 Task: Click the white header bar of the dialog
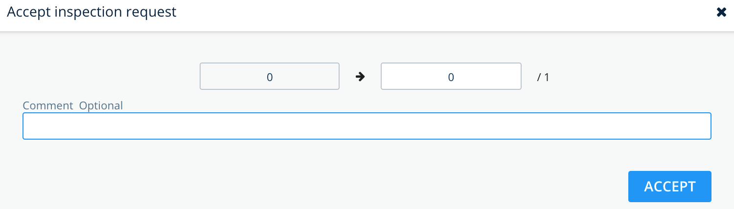click(367, 16)
